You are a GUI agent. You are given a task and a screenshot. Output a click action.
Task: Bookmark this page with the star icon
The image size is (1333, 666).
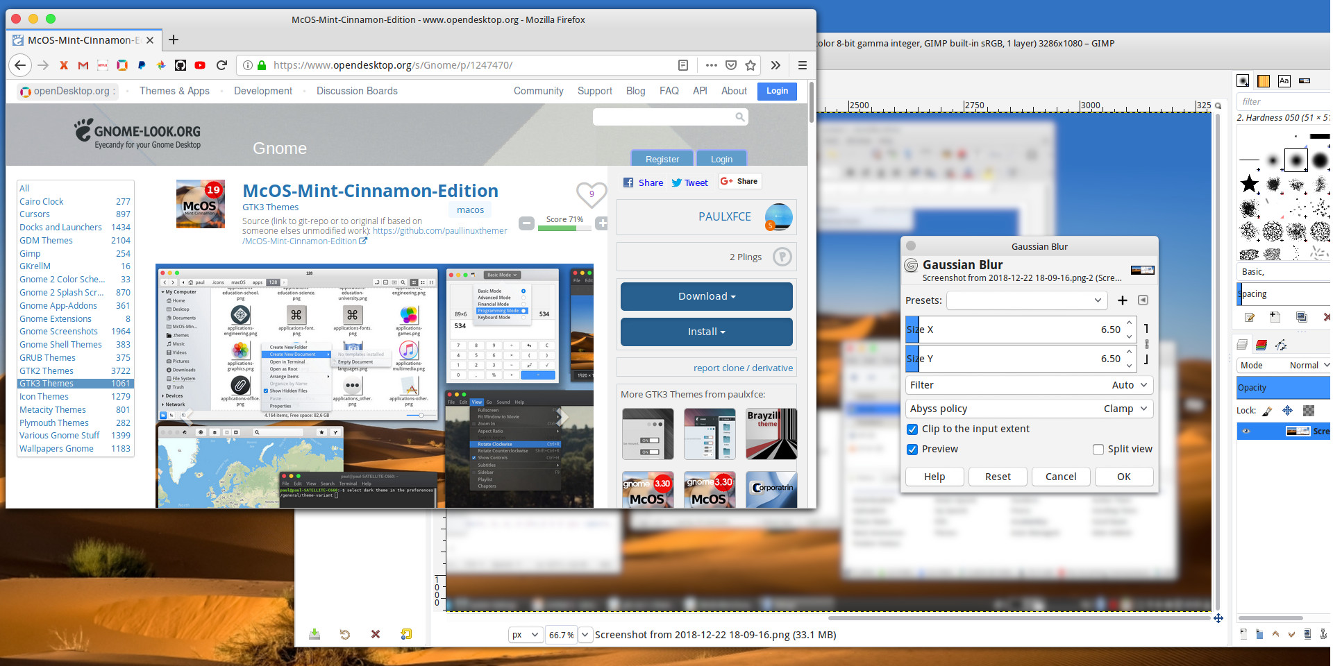click(751, 65)
